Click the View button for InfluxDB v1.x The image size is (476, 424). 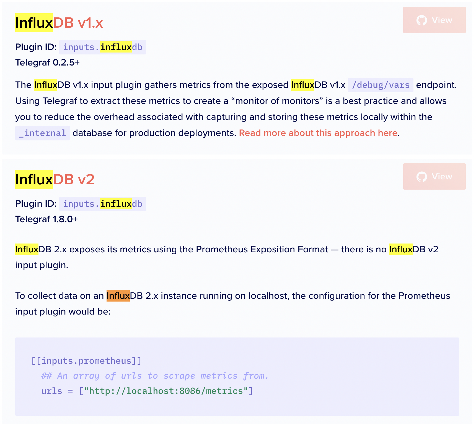(x=434, y=20)
